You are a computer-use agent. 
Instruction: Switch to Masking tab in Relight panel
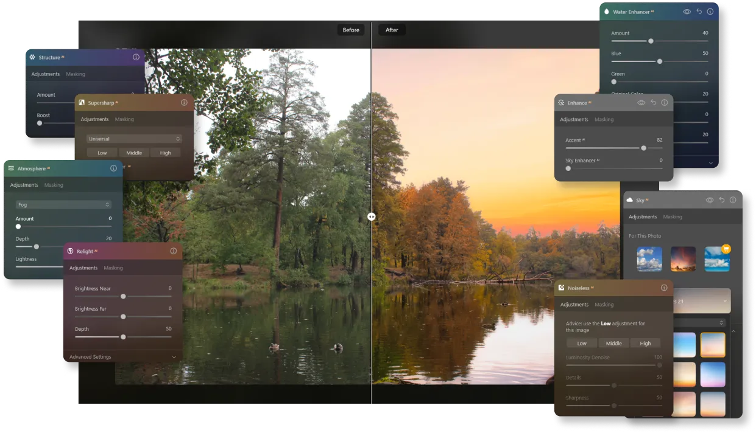click(113, 268)
